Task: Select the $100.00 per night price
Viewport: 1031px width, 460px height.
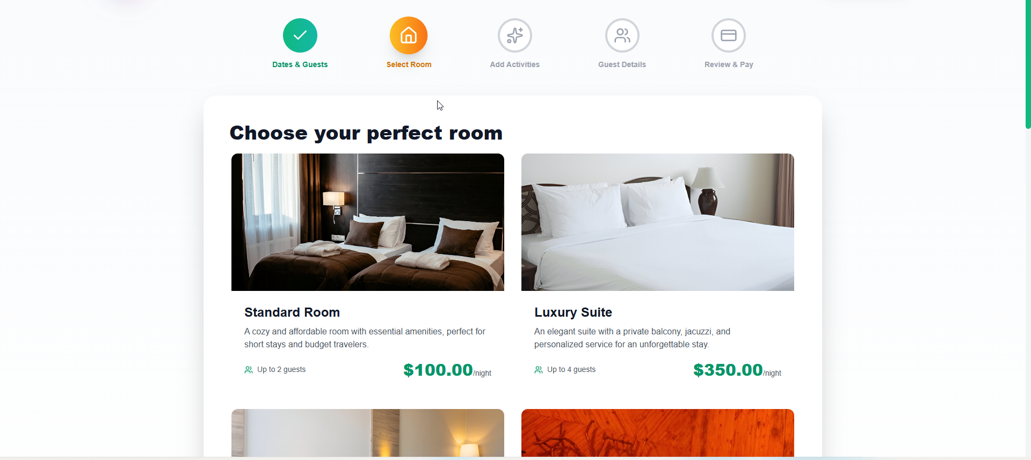Action: (447, 370)
